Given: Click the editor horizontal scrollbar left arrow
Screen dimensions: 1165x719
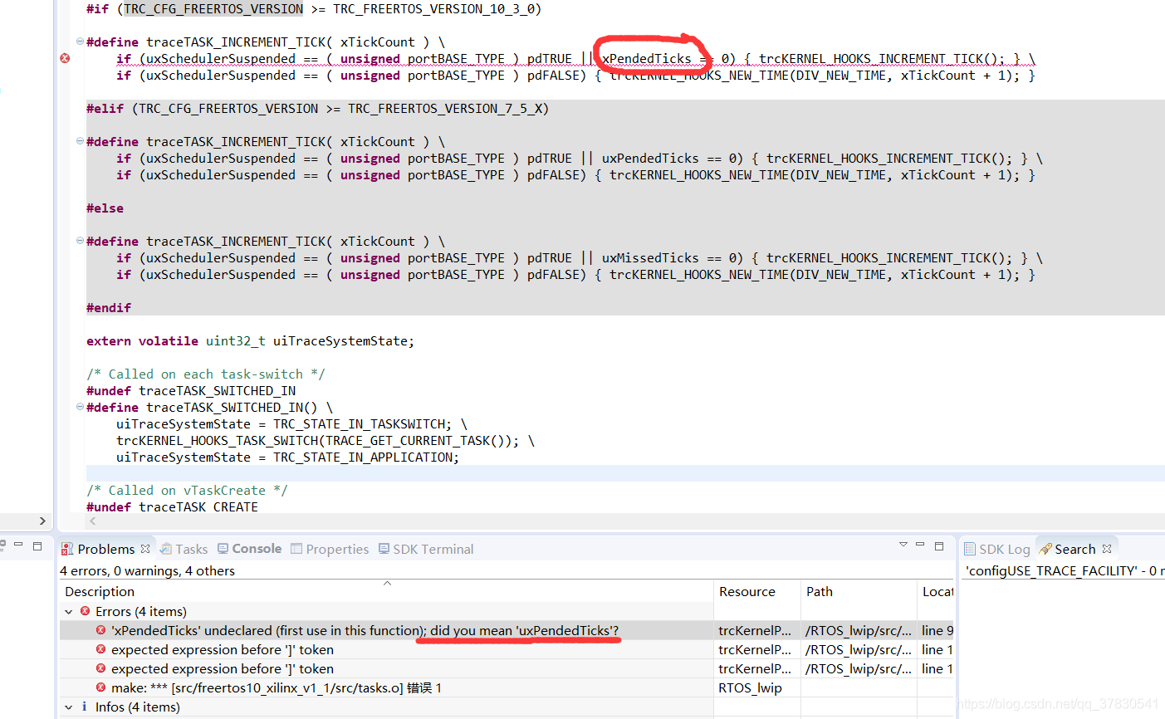Looking at the screenshot, I should 93,521.
